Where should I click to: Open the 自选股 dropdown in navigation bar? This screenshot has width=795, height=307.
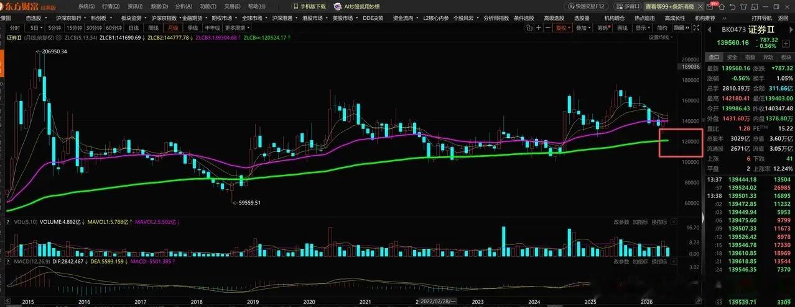36,18
